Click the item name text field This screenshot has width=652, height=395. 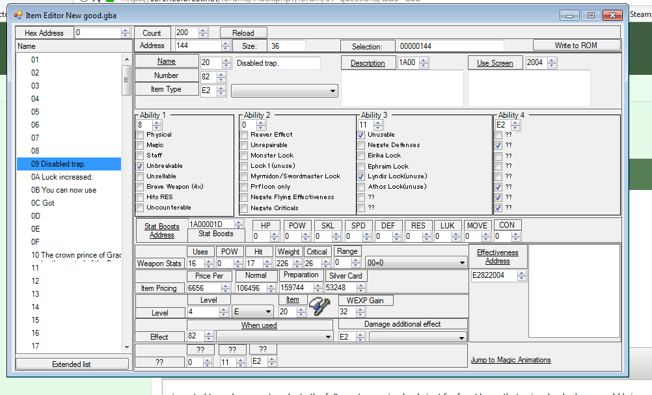coord(277,63)
